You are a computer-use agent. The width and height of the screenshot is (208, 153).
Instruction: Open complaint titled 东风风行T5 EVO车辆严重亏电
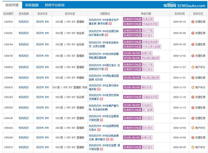pyautogui.click(x=104, y=107)
